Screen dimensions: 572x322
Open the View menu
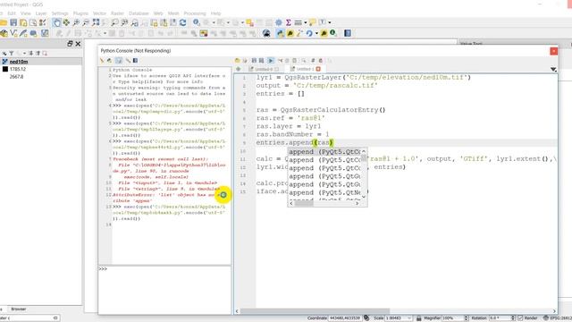(26, 13)
